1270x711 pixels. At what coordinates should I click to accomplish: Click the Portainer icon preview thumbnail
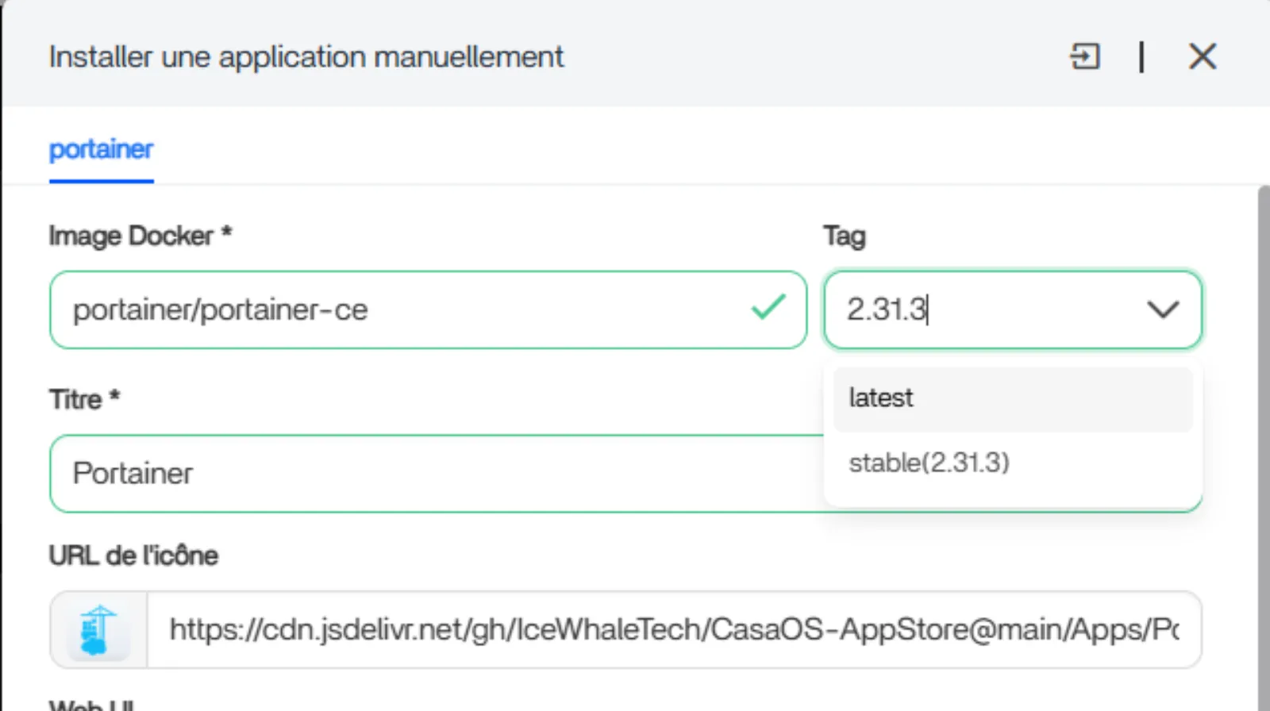coord(98,630)
